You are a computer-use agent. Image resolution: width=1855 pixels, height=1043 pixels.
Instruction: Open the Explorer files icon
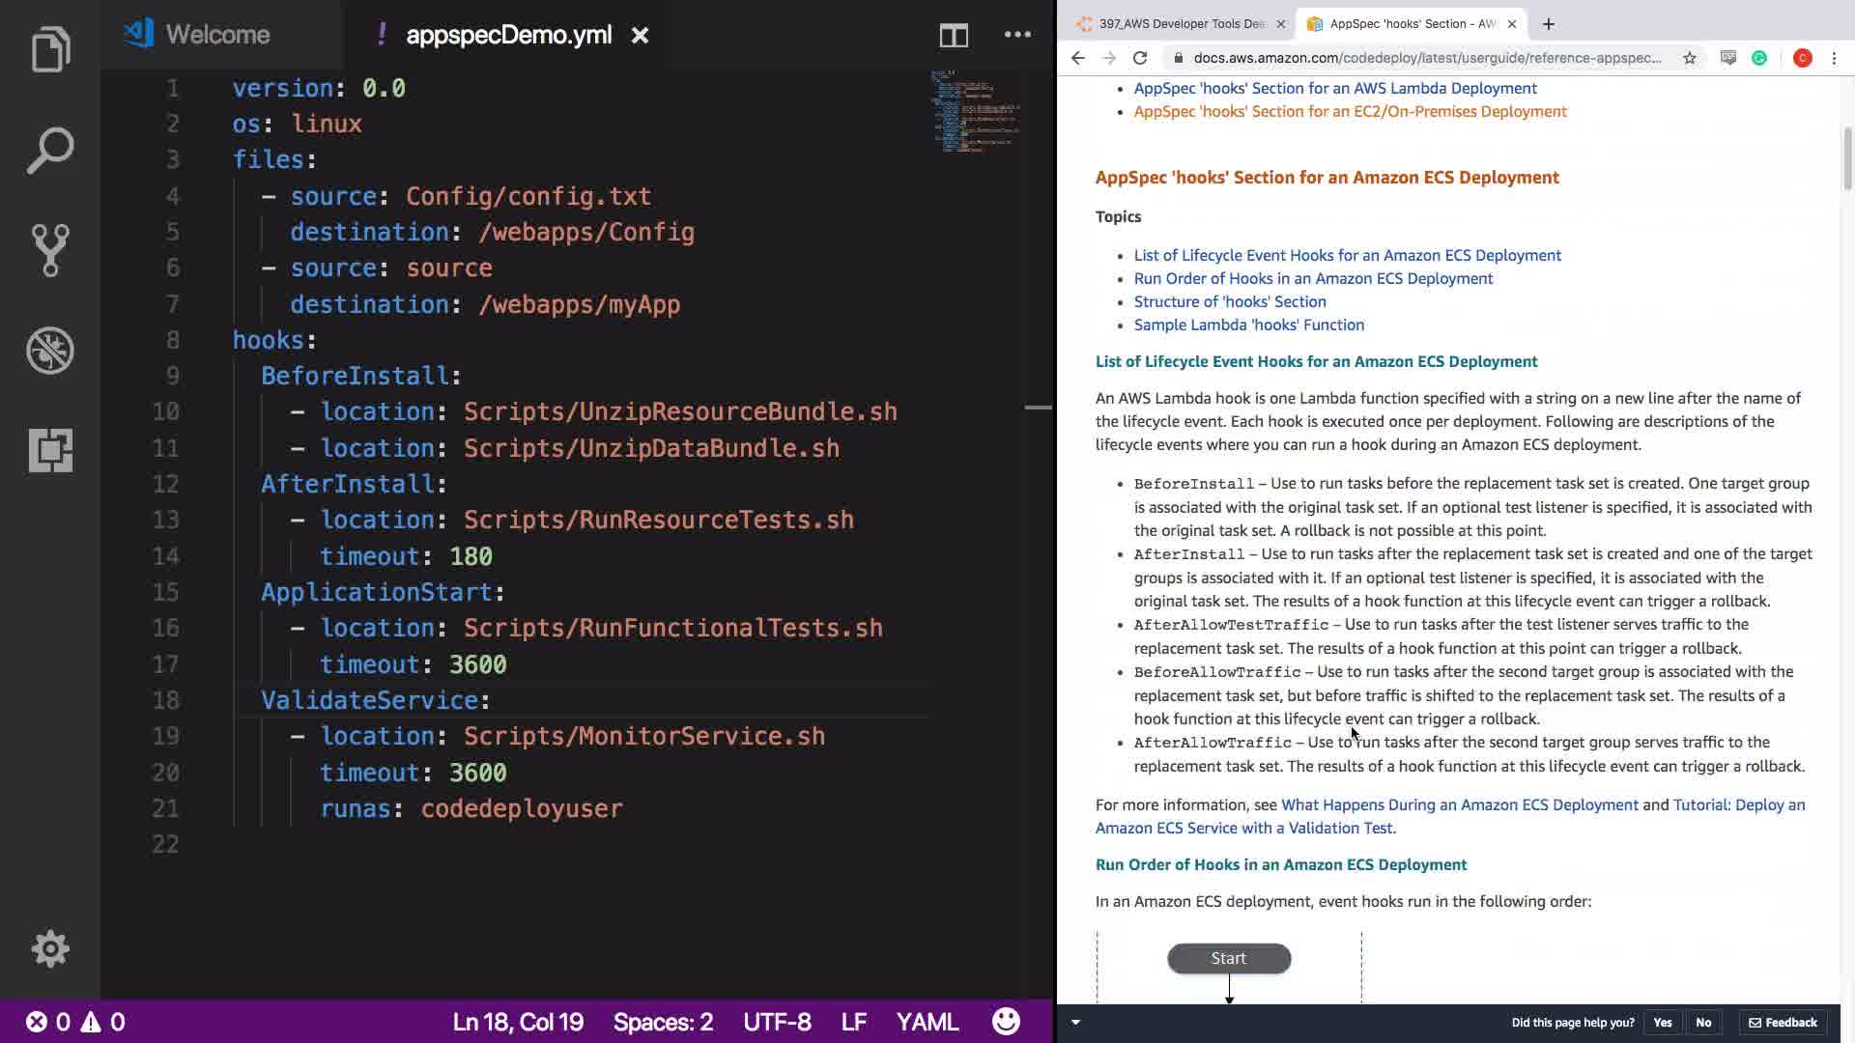(50, 48)
